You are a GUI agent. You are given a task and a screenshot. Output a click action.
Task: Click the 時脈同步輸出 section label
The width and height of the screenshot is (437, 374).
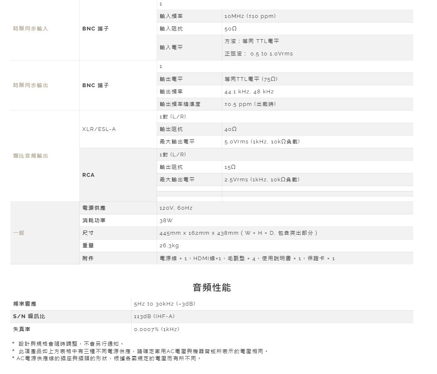[x=30, y=85]
